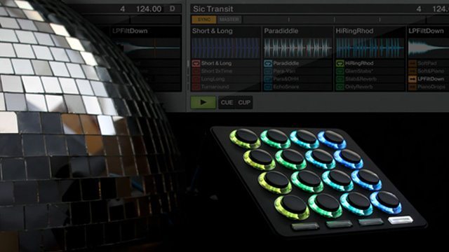
Task: Click the Paradiddle slot waveform
Action: point(297,48)
